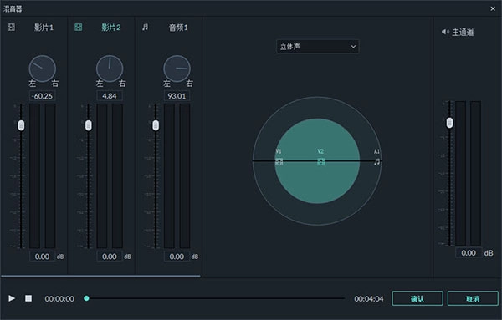Click the 音频1 pan knob dial
The width and height of the screenshot is (502, 320).
point(177,69)
